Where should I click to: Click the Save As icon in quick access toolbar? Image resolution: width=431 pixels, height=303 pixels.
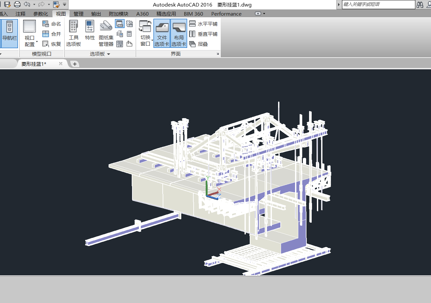(x=7, y=5)
